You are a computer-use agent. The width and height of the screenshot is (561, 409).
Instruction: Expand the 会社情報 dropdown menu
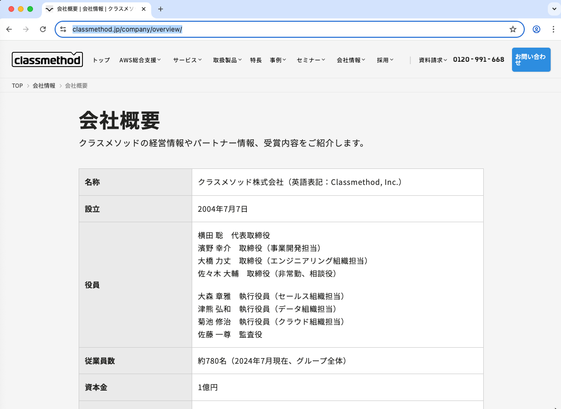(x=350, y=60)
